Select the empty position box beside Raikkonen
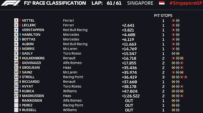The height and width of the screenshot is (113, 203). [16, 101]
